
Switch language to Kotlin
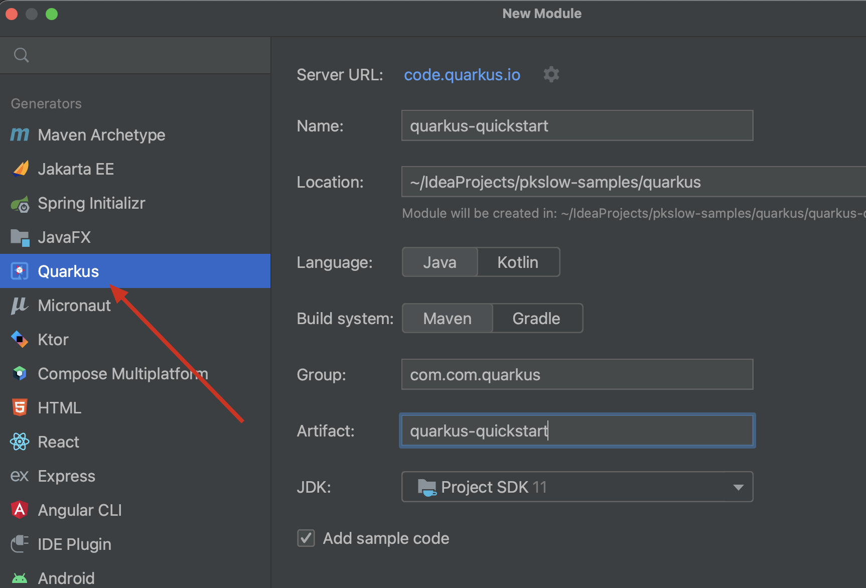tap(518, 262)
